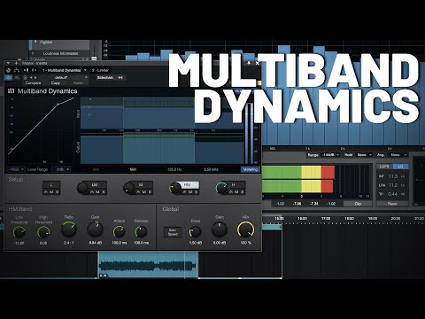Solo the HM band
The height and width of the screenshot is (319, 425).
point(196,192)
